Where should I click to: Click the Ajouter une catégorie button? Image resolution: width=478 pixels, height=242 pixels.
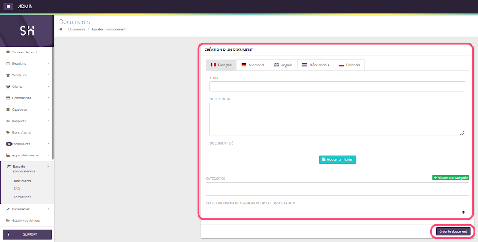(x=450, y=178)
